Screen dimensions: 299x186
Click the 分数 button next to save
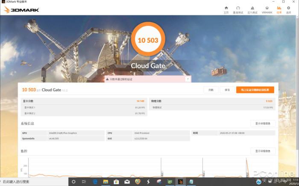click(211, 90)
